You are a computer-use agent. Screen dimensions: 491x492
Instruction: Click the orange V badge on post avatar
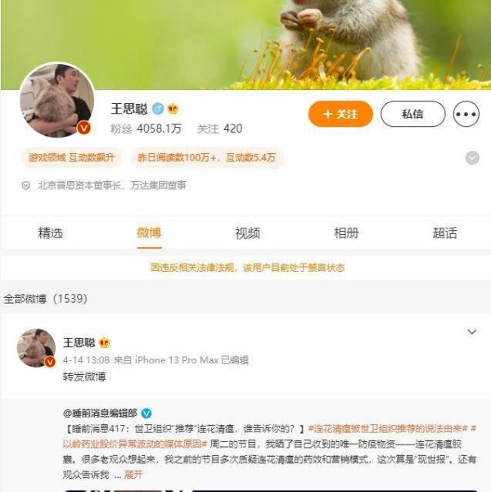coord(50,362)
